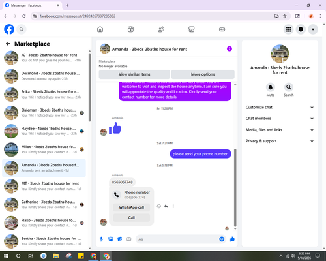Bookmark this page with the star icon
This screenshot has height=261, width=326.
coord(285,16)
